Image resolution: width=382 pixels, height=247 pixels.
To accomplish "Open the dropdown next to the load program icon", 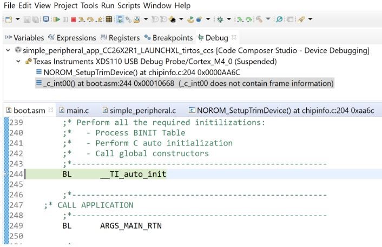I will [181, 19].
